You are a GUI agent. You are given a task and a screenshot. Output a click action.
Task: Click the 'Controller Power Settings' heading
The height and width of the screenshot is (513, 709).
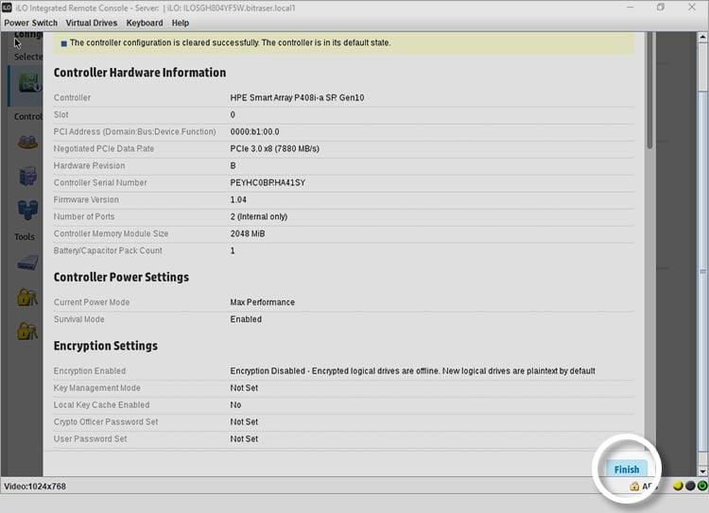tap(121, 277)
